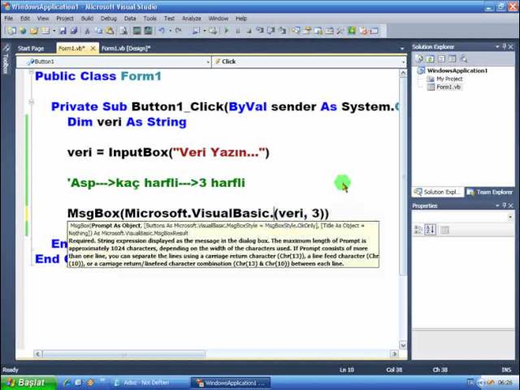The width and height of the screenshot is (520, 390).
Task: Close the Form1.vb code tab
Action: [x=93, y=49]
